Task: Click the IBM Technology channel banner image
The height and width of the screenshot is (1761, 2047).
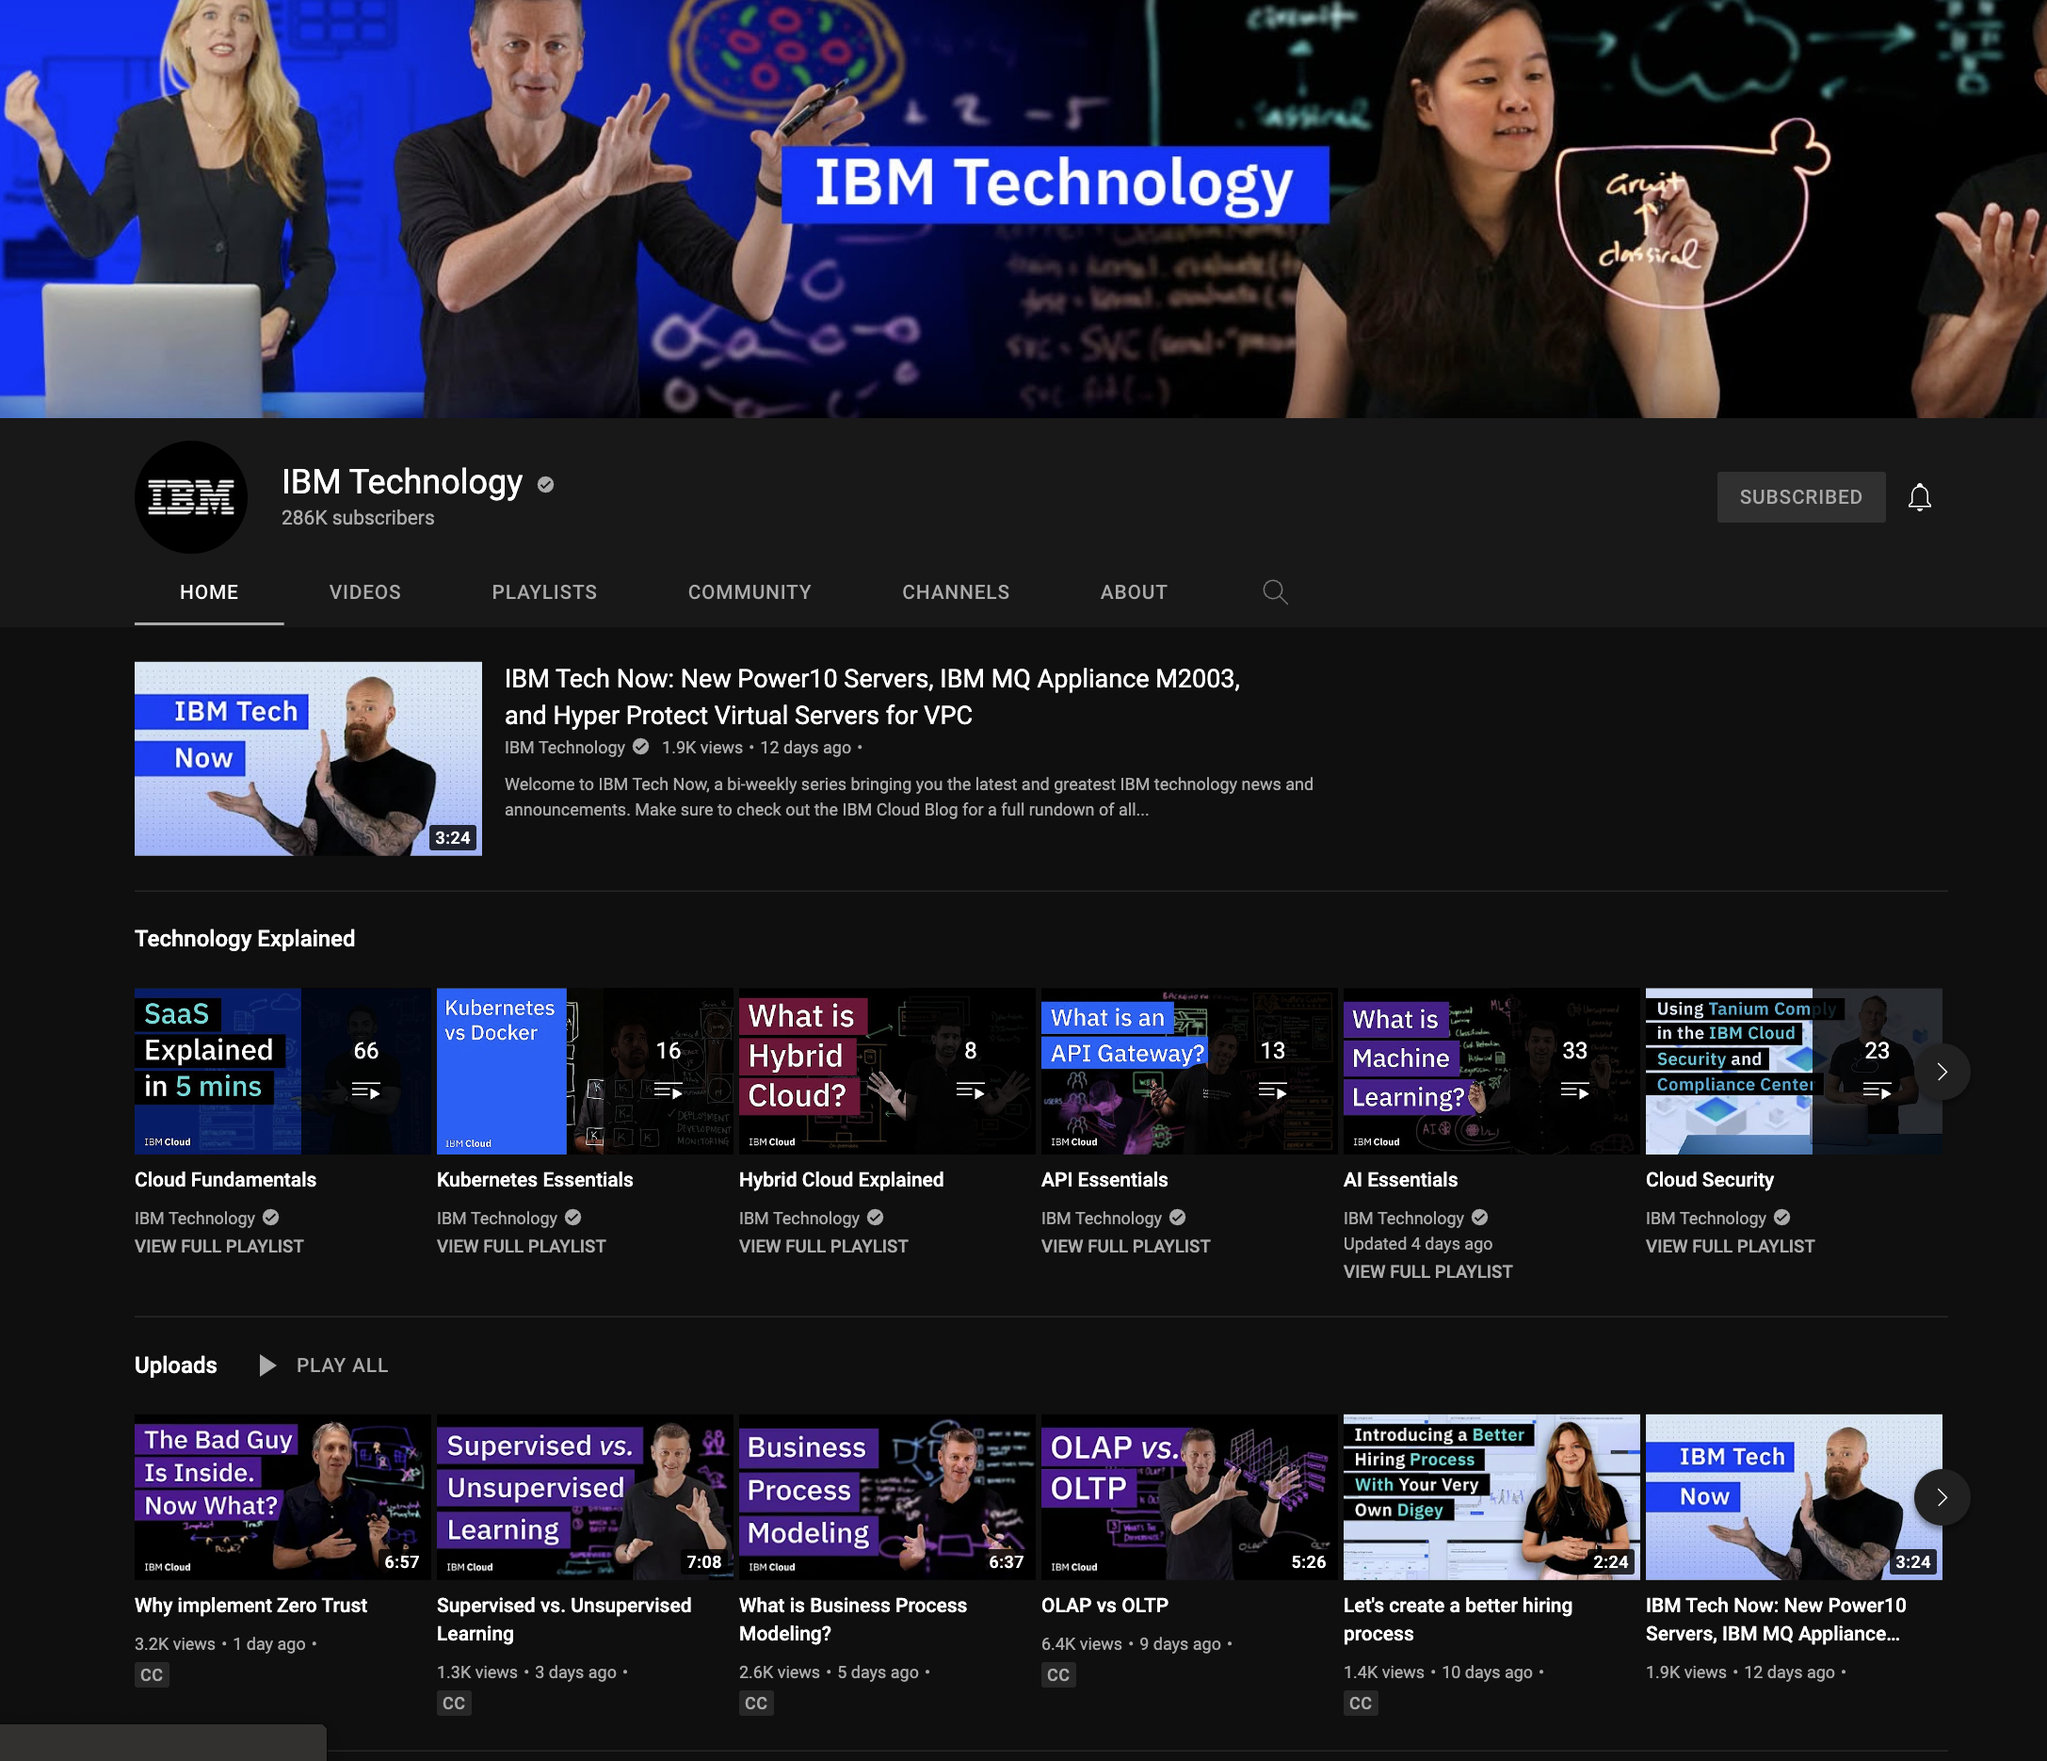Action: (1023, 208)
